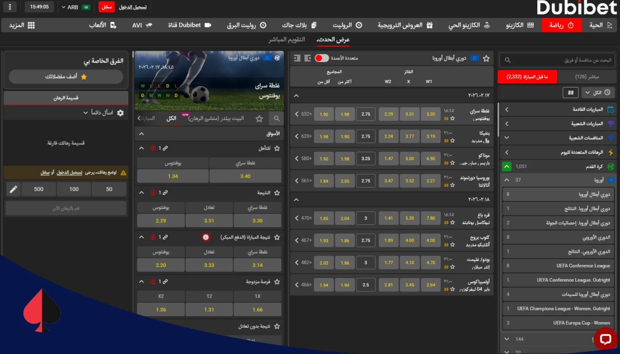The width and height of the screenshot is (620, 354).
Task: Click the BB bet builder filter icon
Action: click(571, 93)
